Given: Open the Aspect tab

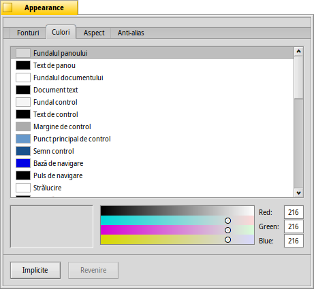Looking at the screenshot, I should 94,33.
